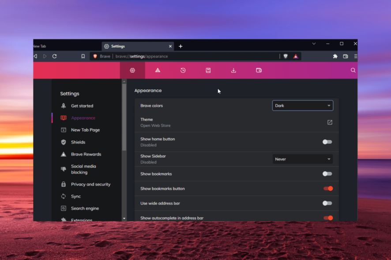391x260 pixels.
Task: Open Extensions settings section
Action: 82,219
